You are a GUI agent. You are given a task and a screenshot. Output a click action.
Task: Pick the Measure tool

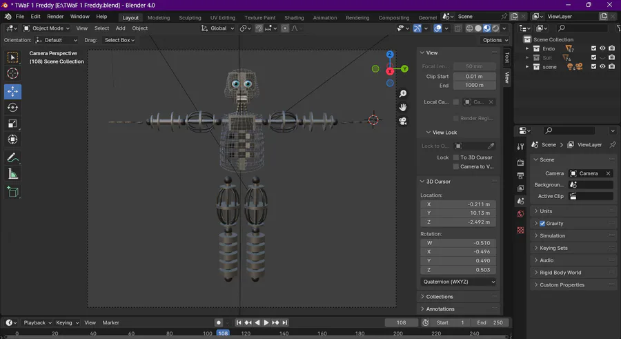click(12, 174)
